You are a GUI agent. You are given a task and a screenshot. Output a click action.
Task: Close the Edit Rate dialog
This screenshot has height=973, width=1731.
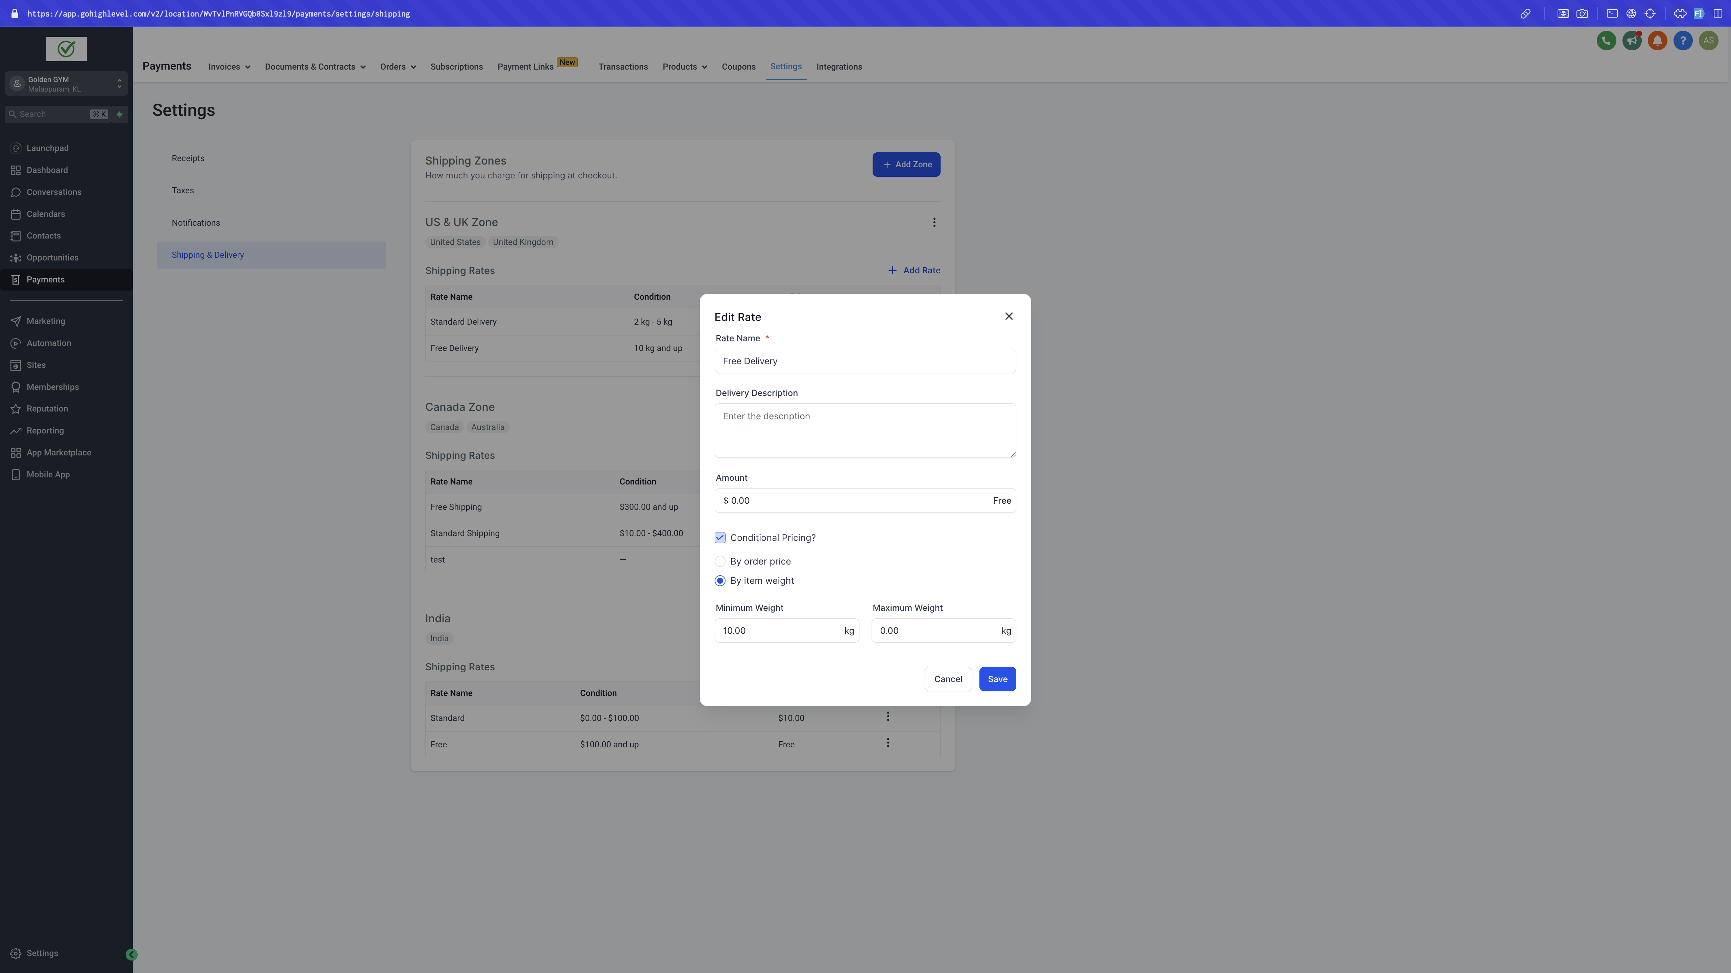coord(1009,316)
